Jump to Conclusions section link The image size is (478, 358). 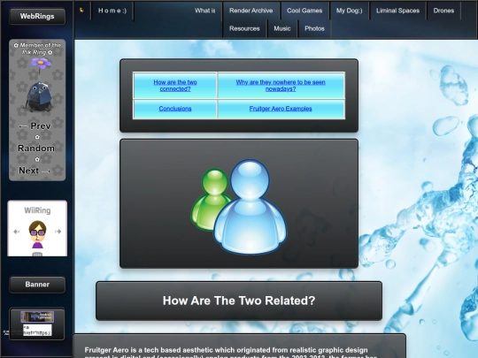pyautogui.click(x=175, y=109)
